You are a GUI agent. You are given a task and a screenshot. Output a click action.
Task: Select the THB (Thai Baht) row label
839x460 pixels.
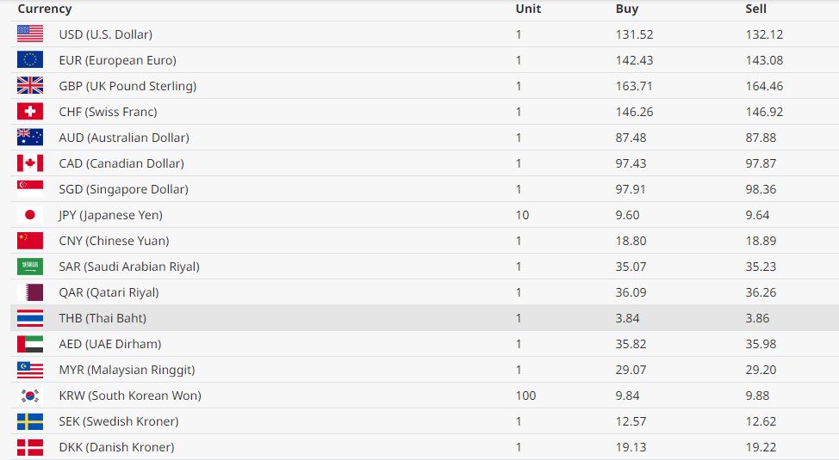click(x=103, y=318)
